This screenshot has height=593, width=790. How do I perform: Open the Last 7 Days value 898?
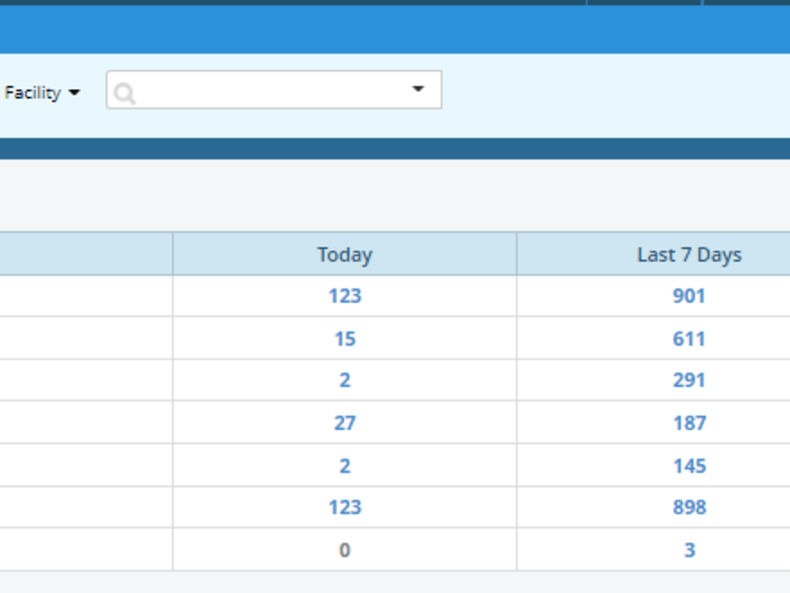coord(689,508)
